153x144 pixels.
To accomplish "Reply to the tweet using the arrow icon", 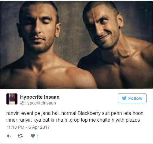I will coord(9,136).
